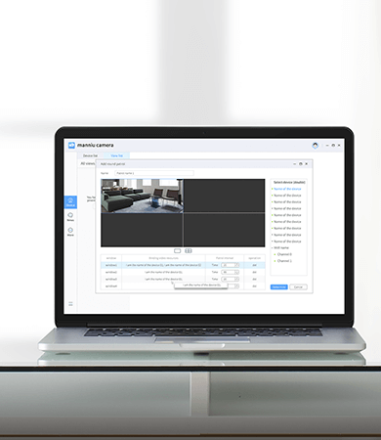381x440 pixels.
Task: Switch to the View list tab
Action: click(116, 155)
